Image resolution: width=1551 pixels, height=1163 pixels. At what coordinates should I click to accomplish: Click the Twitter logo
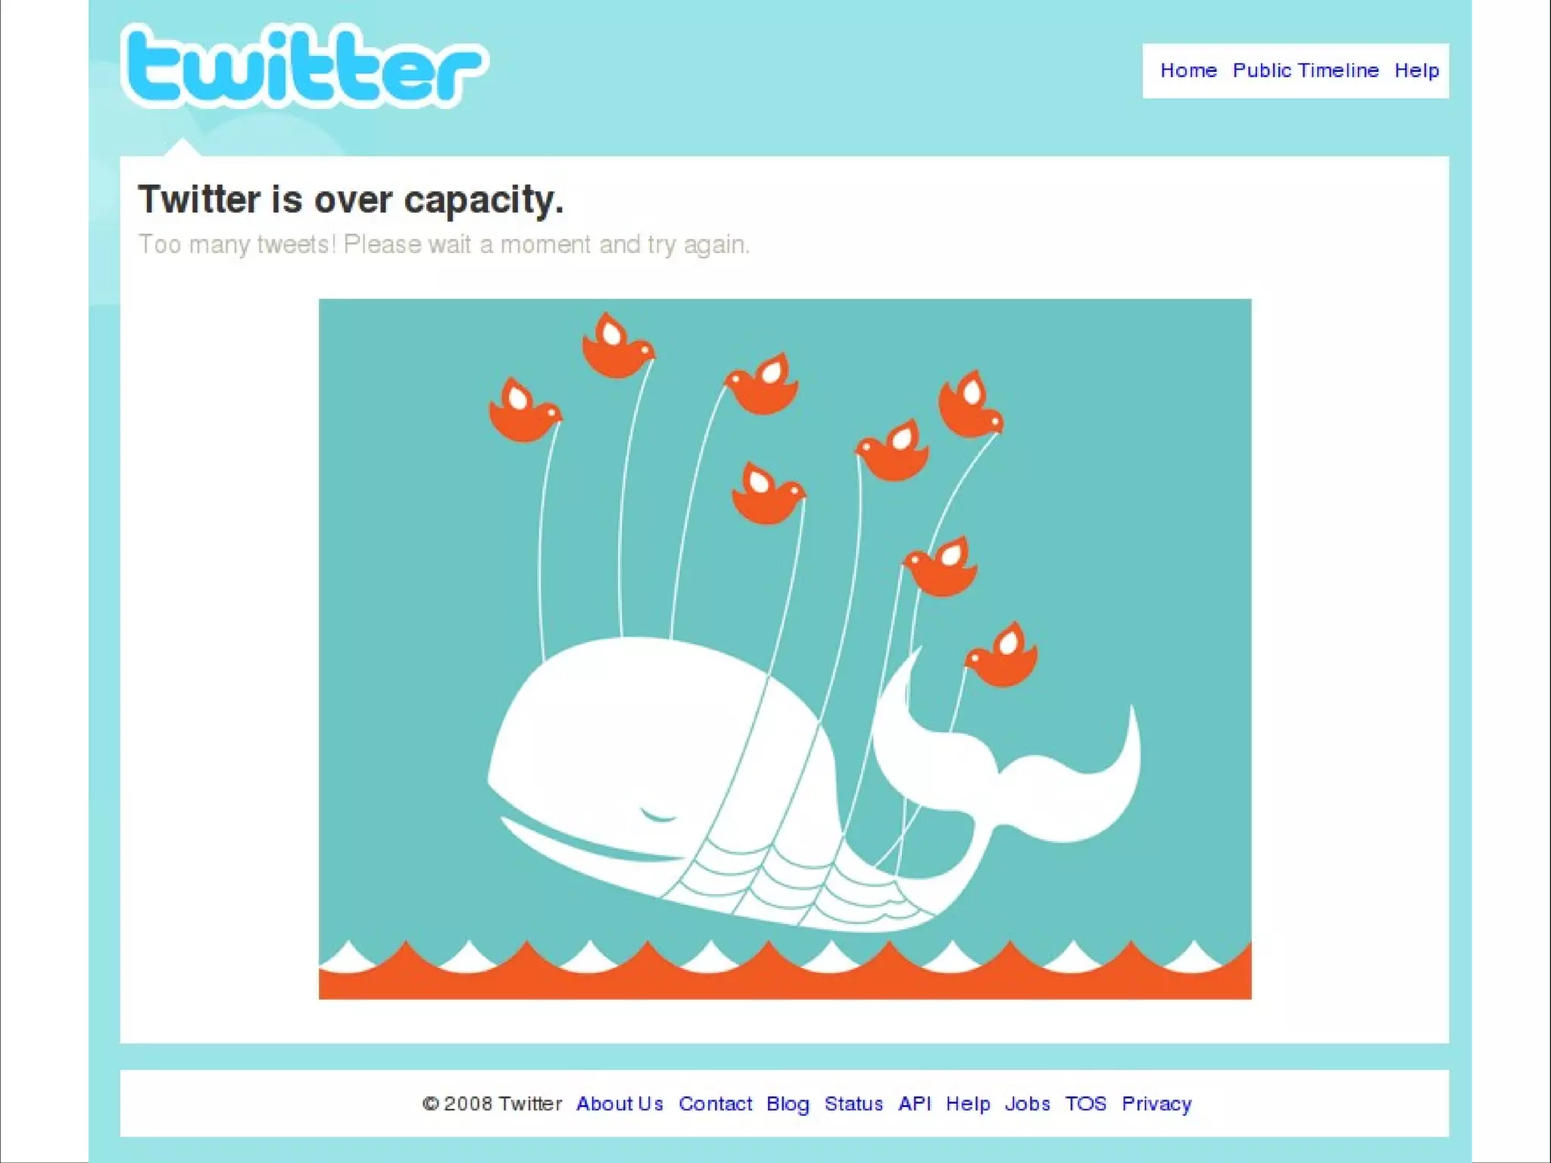coord(304,66)
